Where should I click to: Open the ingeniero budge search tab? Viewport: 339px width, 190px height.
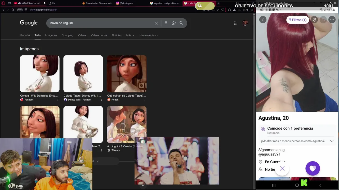165,3
